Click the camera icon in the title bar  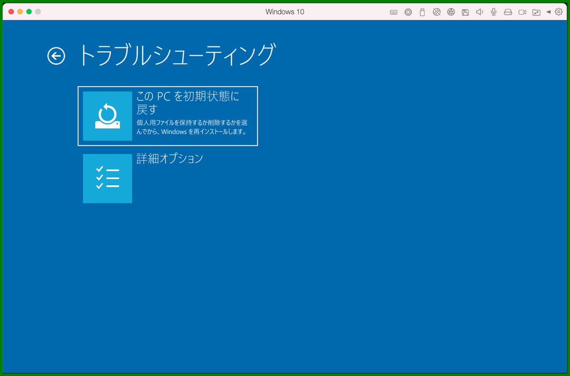pos(522,12)
